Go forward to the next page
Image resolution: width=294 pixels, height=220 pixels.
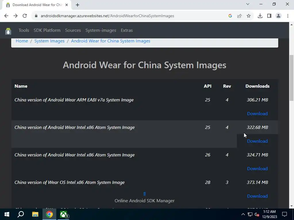click(16, 16)
